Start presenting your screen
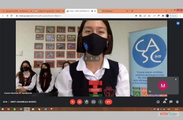This screenshot has width=183, height=120. tap(93, 102)
